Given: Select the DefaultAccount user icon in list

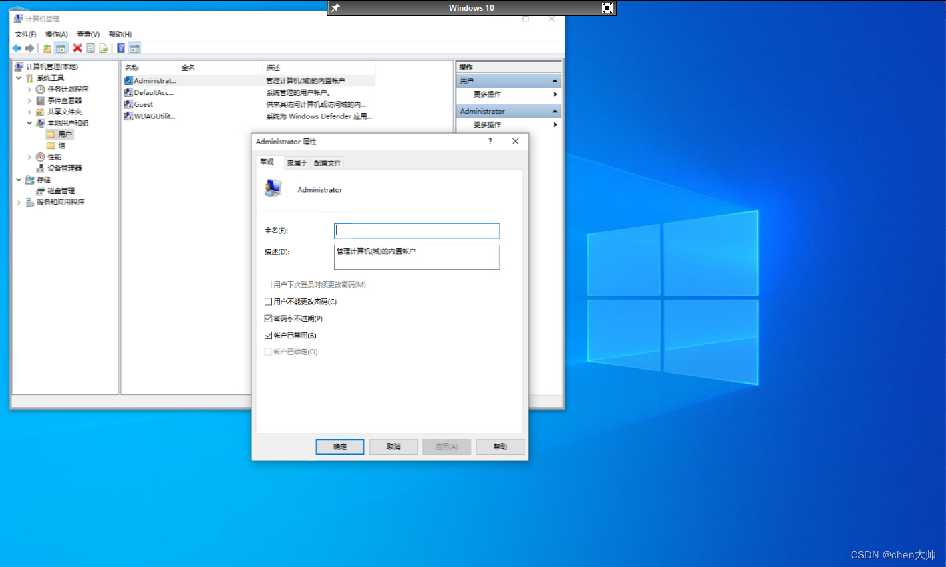Looking at the screenshot, I should [128, 92].
